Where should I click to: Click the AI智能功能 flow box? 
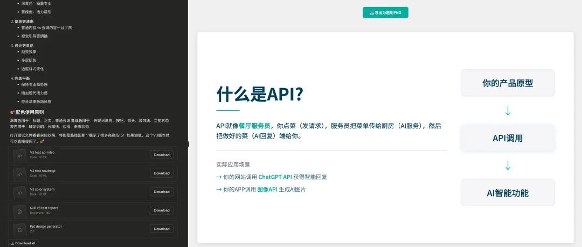click(508, 193)
